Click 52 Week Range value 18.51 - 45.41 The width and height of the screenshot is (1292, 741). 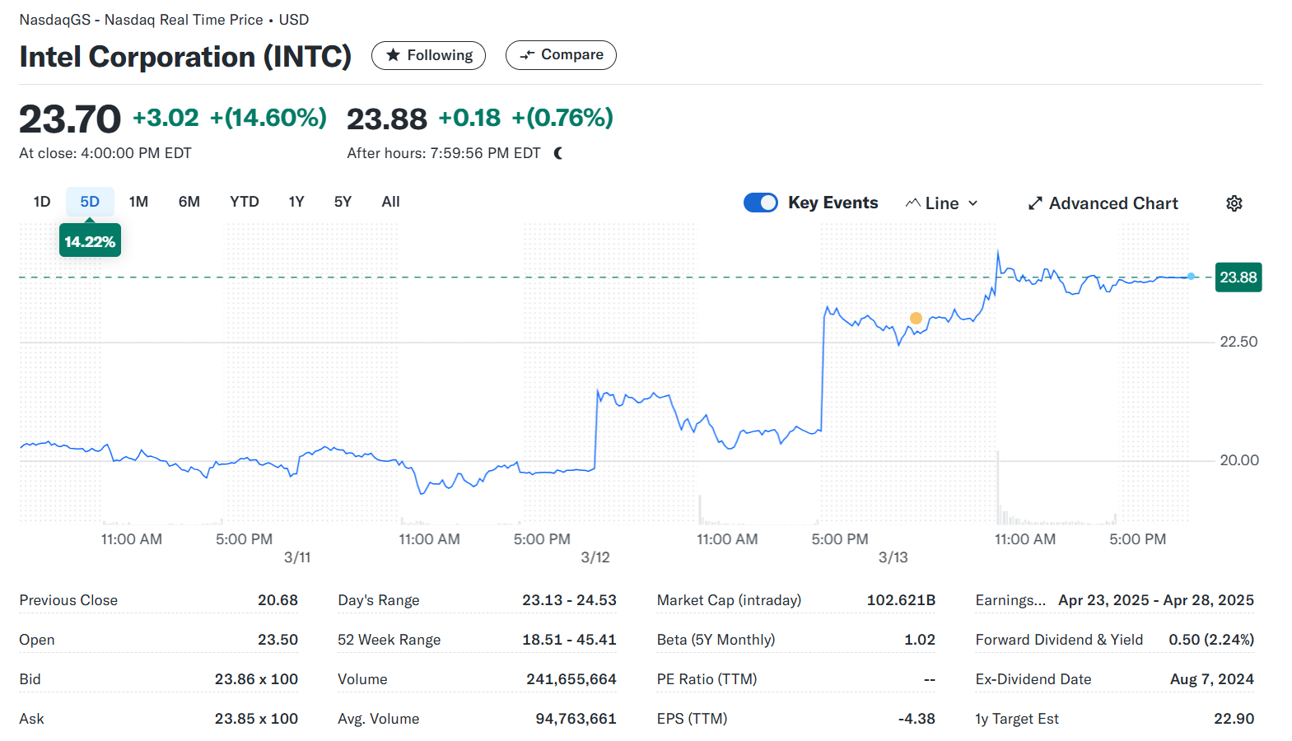coord(569,640)
